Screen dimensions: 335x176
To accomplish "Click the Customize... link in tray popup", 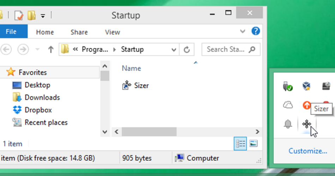I will (x=307, y=151).
